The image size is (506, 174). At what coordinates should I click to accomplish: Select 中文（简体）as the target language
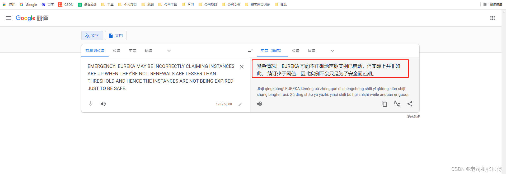(272, 50)
